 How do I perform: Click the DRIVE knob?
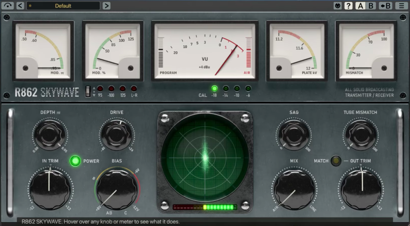click(x=117, y=135)
